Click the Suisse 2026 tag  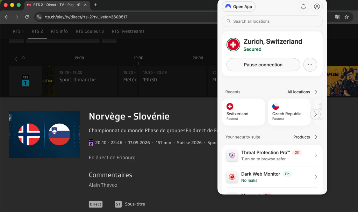[x=189, y=142]
